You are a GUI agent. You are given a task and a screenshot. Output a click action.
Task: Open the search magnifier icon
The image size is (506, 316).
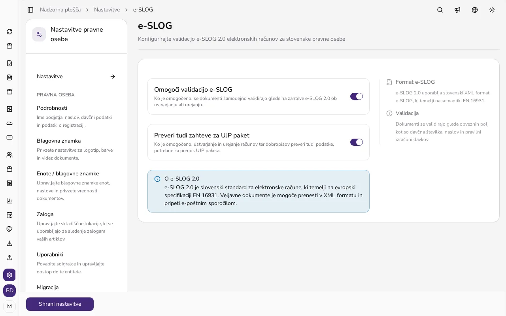coord(440,10)
